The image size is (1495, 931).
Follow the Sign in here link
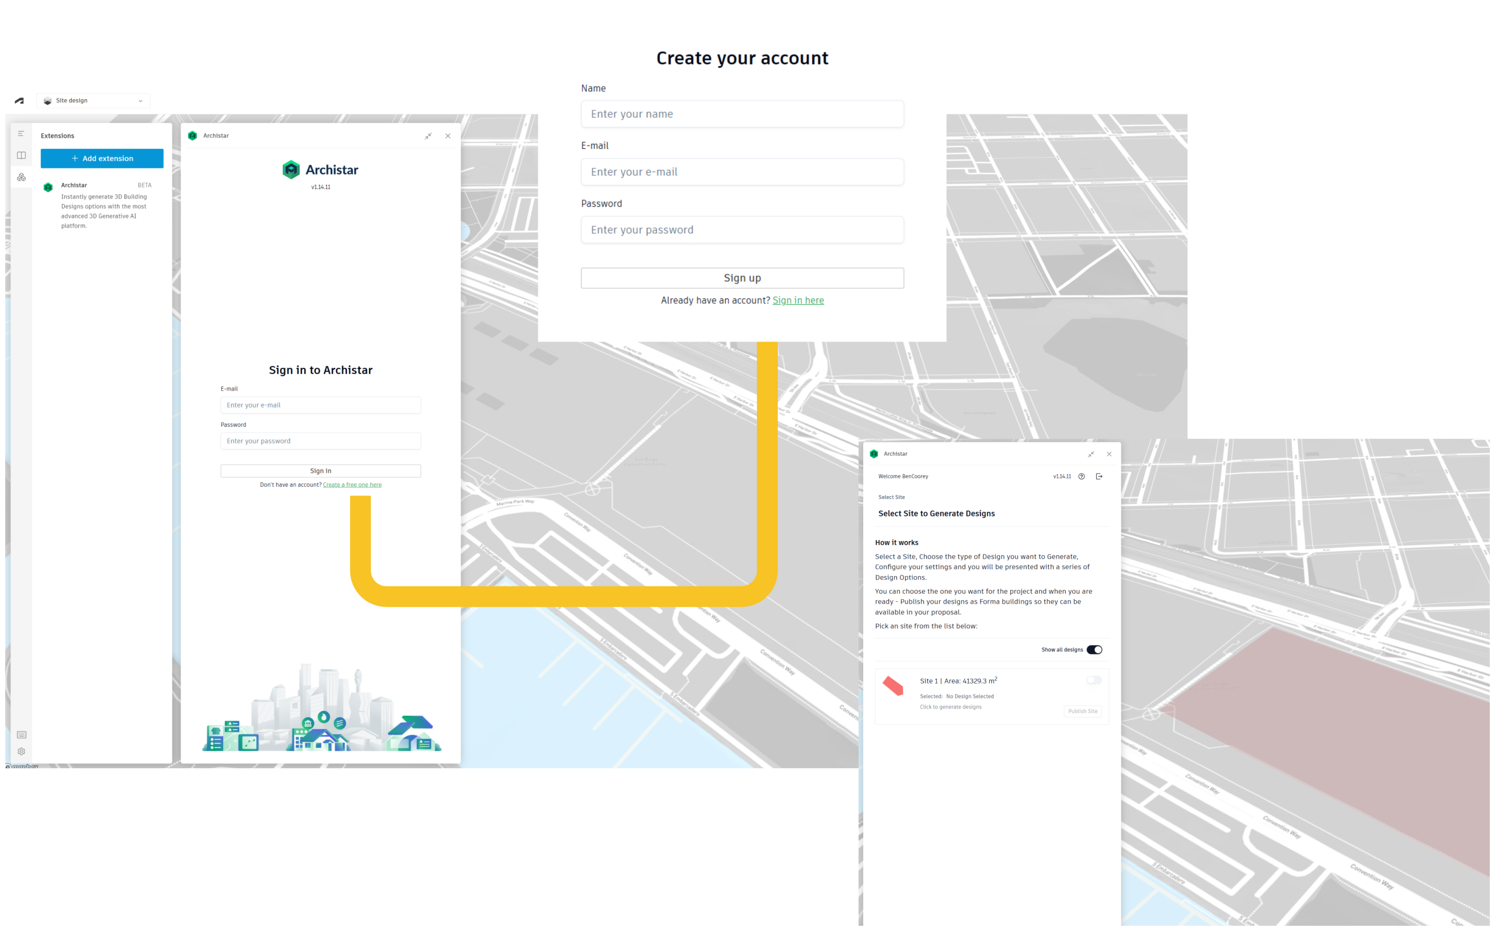click(799, 301)
